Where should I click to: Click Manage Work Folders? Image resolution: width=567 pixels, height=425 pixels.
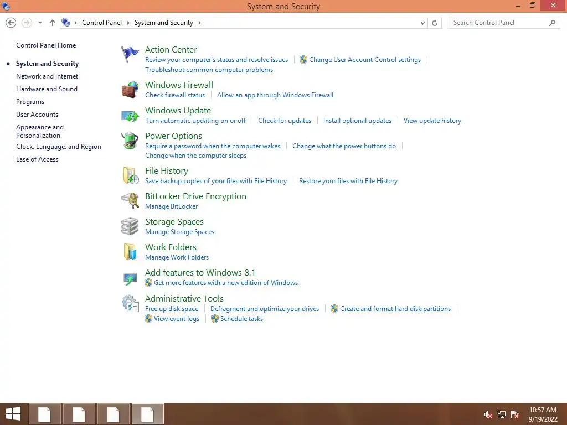177,257
